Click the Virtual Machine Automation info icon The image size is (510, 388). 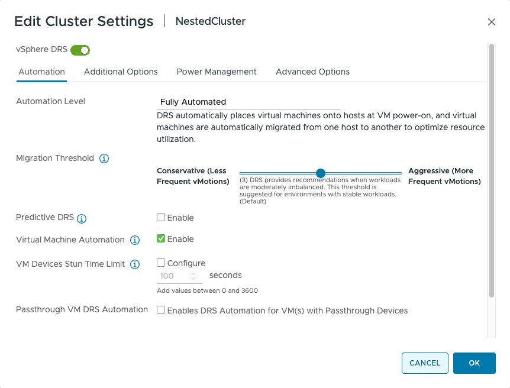[x=135, y=240]
